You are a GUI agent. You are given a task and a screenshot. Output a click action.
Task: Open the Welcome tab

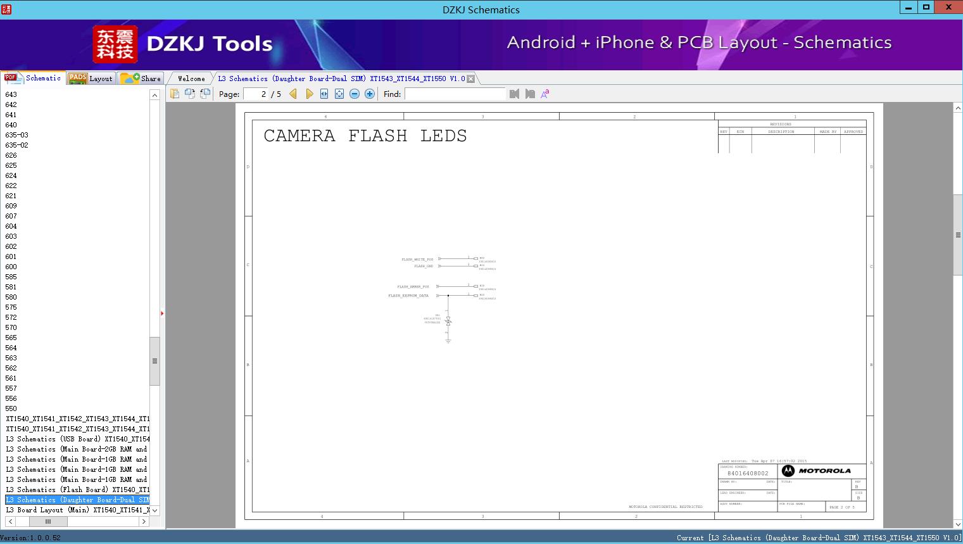coord(191,78)
